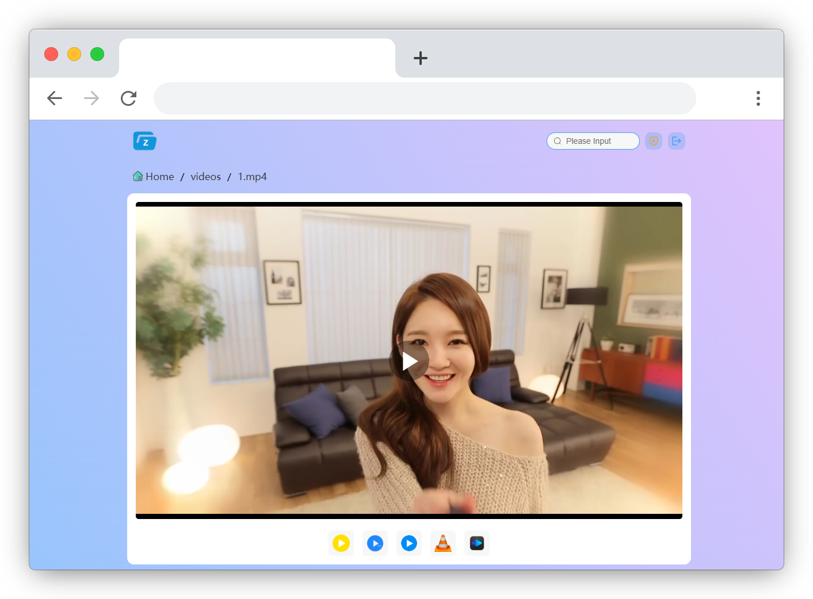Click the orange shield icon
813x599 pixels.
click(x=654, y=141)
